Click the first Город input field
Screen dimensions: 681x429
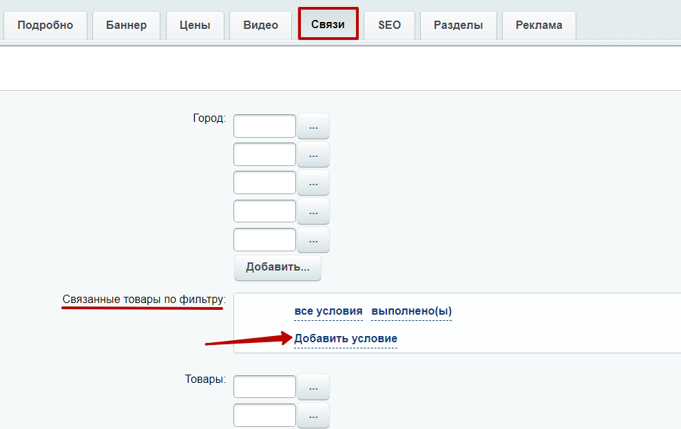pyautogui.click(x=264, y=126)
